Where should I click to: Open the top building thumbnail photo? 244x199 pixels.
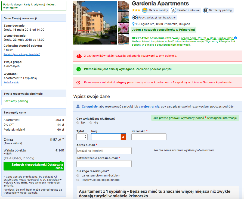[123, 6]
